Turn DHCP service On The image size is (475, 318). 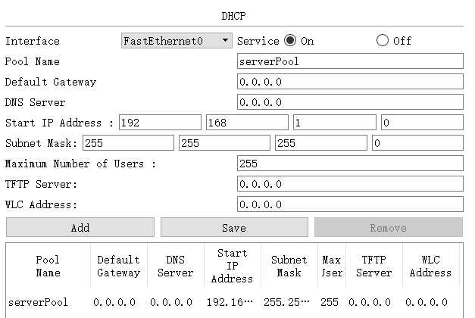click(x=290, y=40)
